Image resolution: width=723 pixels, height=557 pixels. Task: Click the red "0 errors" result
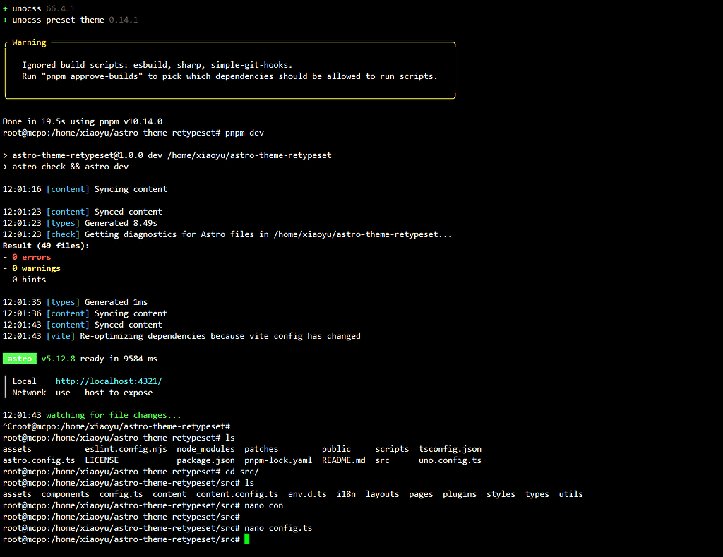[31, 257]
